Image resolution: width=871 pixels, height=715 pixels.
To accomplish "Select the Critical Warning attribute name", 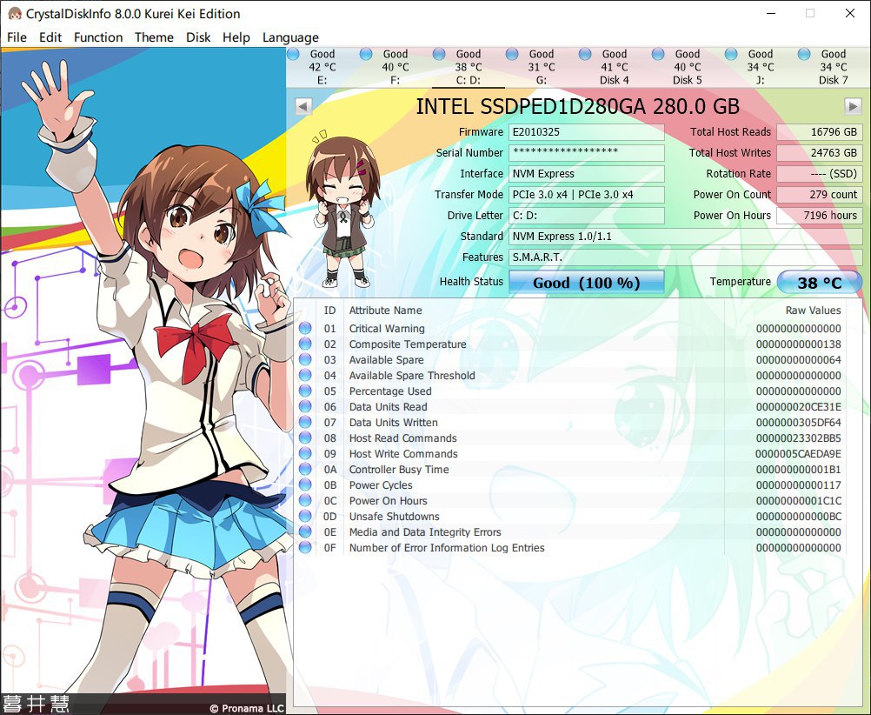I will coord(387,328).
